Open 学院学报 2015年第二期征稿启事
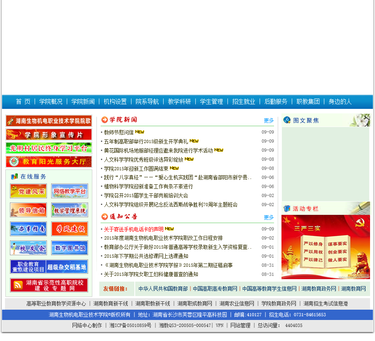375x341 pixels. (169, 266)
